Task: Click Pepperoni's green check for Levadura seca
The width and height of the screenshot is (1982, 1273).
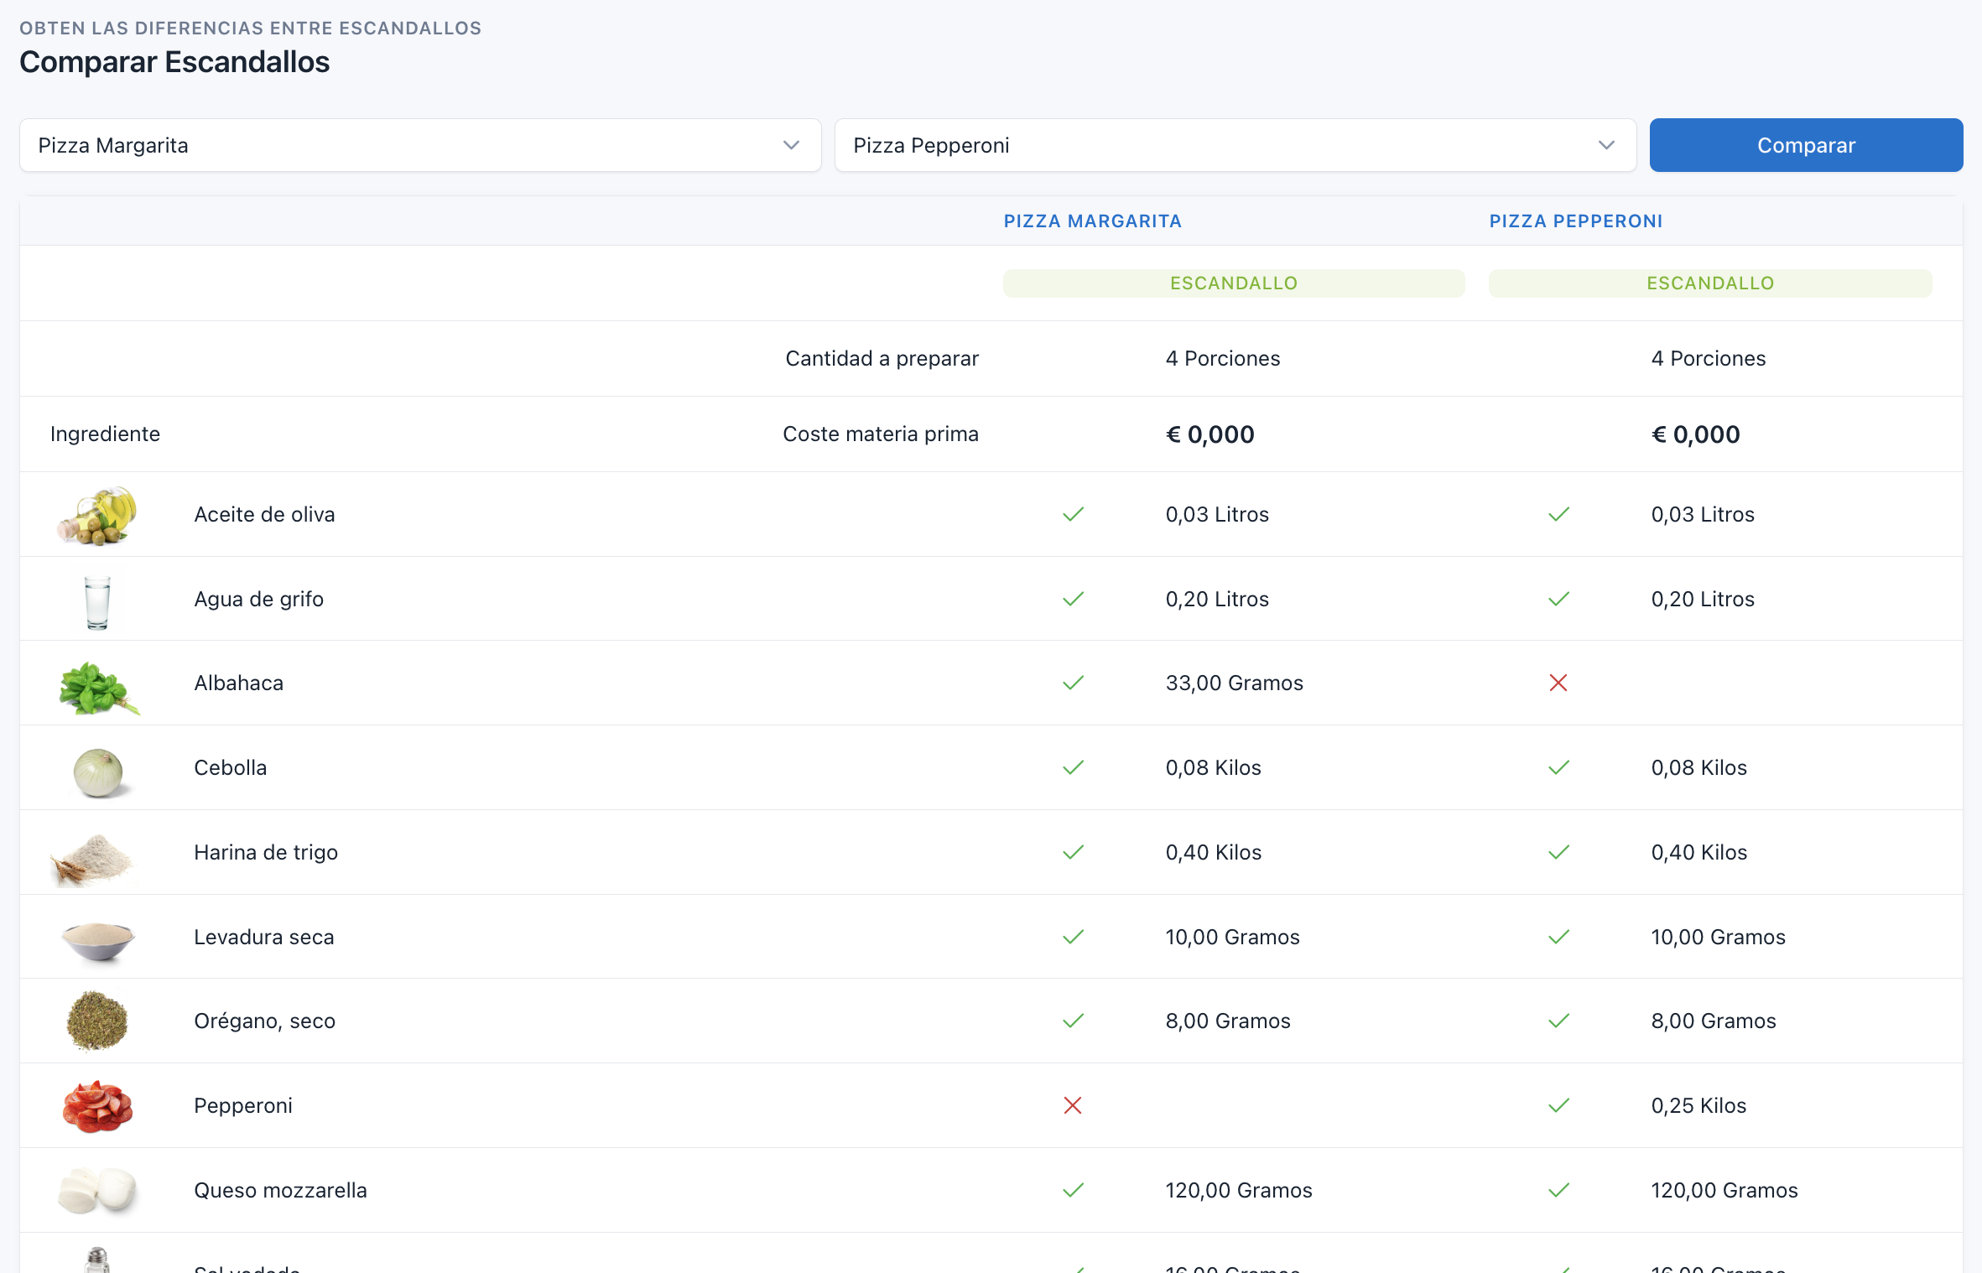Action: [x=1558, y=937]
